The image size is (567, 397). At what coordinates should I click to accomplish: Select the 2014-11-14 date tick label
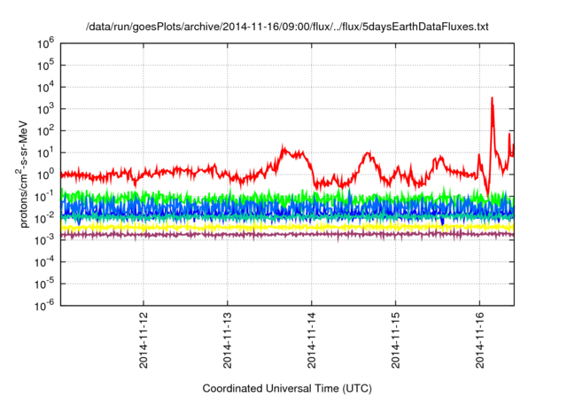tap(312, 339)
